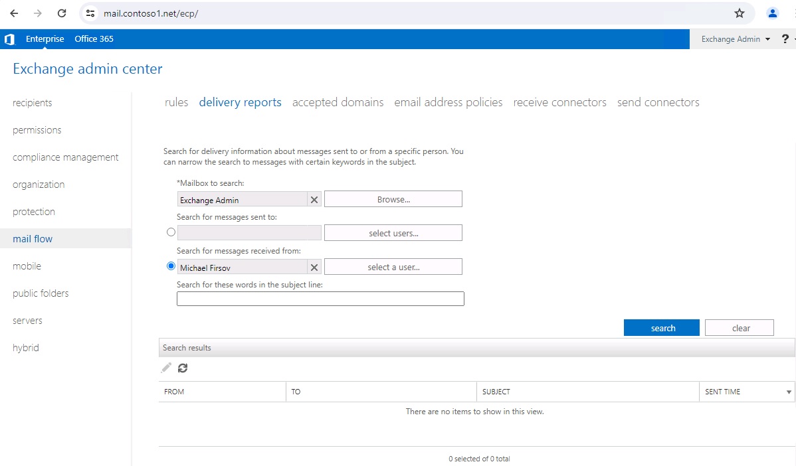Viewport: 796px width, 466px height.
Task: Refresh the search results list
Action: click(x=183, y=368)
